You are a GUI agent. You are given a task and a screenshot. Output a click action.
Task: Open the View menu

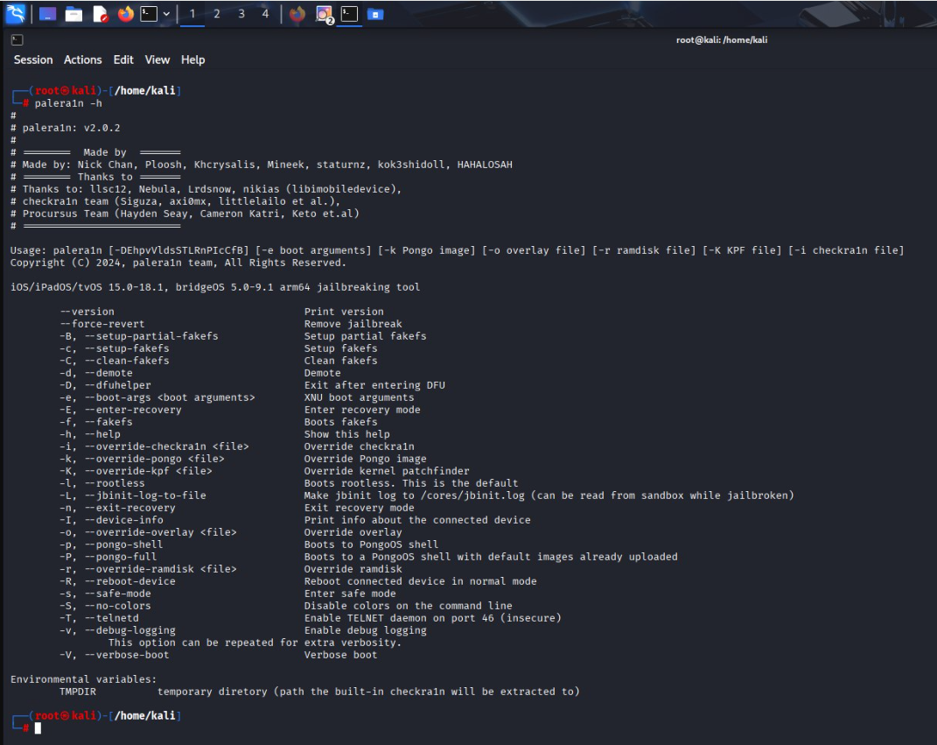pos(157,60)
